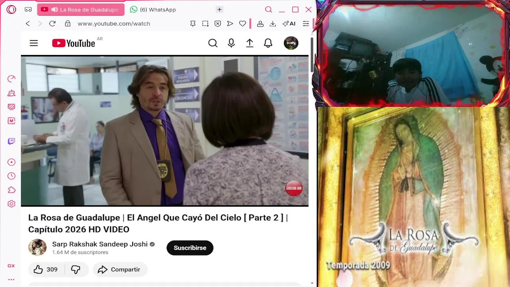Open GX Cleaner broom in sidebar

click(11, 93)
